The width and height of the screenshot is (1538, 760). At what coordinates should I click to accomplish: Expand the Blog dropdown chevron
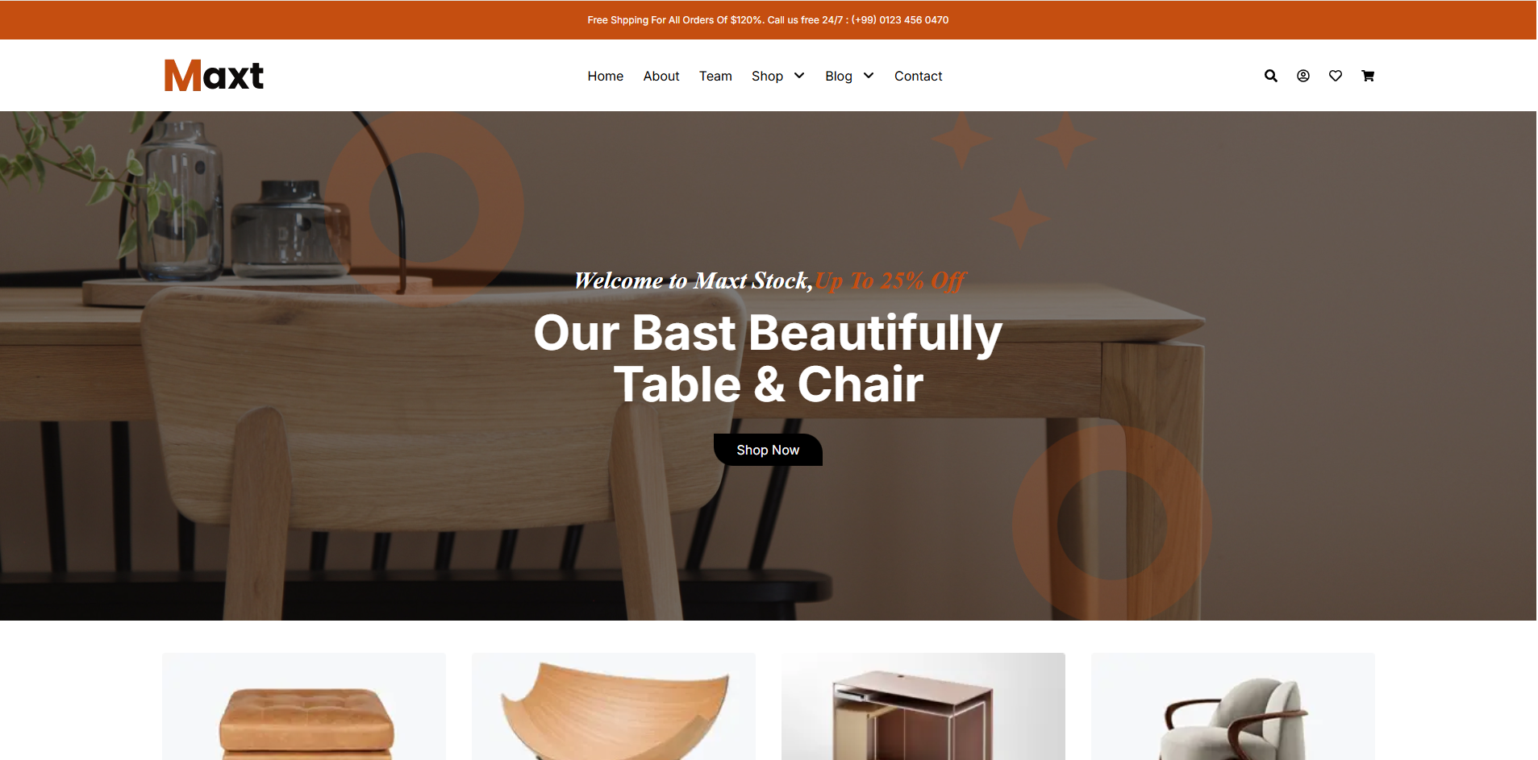pos(869,76)
